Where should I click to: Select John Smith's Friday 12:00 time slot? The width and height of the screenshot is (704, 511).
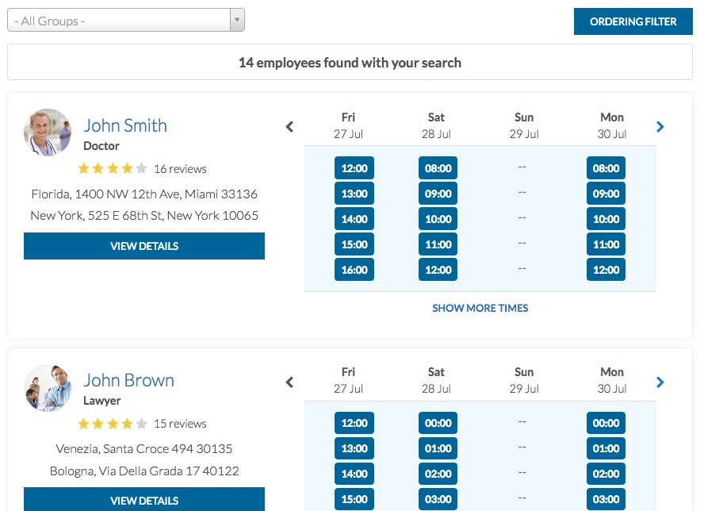(354, 168)
